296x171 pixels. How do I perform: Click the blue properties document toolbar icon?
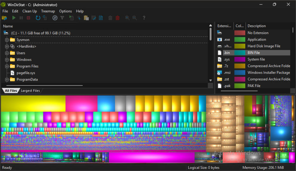[101, 18]
